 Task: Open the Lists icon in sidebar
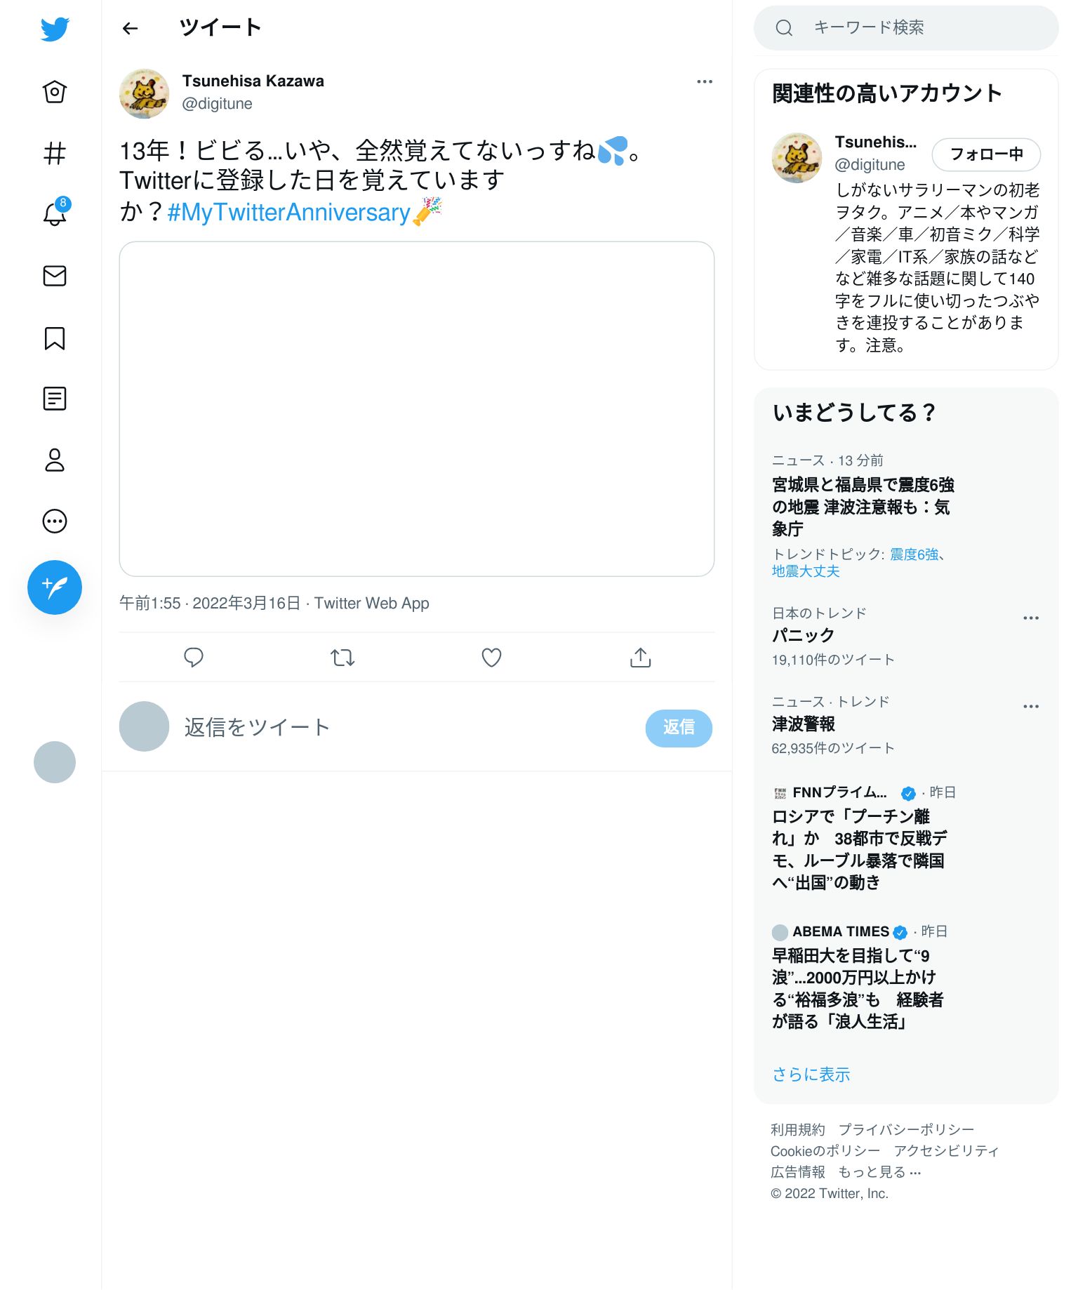tap(55, 399)
